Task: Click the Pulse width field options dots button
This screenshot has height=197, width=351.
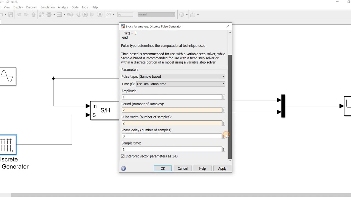Action: click(x=224, y=123)
